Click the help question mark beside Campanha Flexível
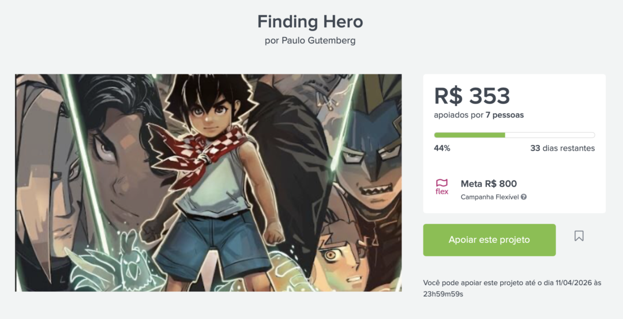This screenshot has height=319, width=623. pyautogui.click(x=524, y=197)
